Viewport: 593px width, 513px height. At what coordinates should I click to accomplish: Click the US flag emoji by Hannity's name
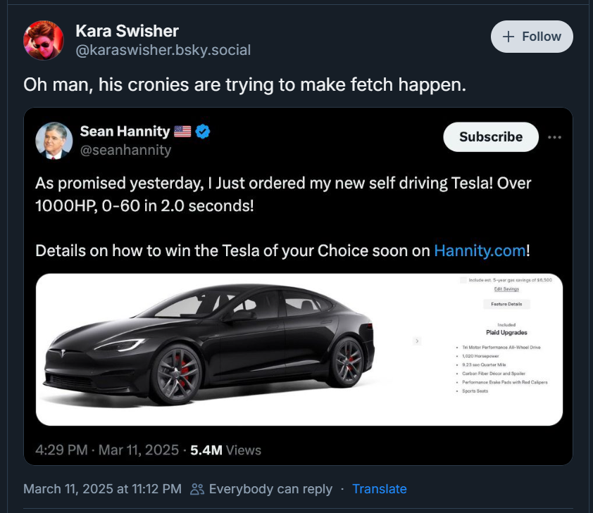click(x=182, y=132)
